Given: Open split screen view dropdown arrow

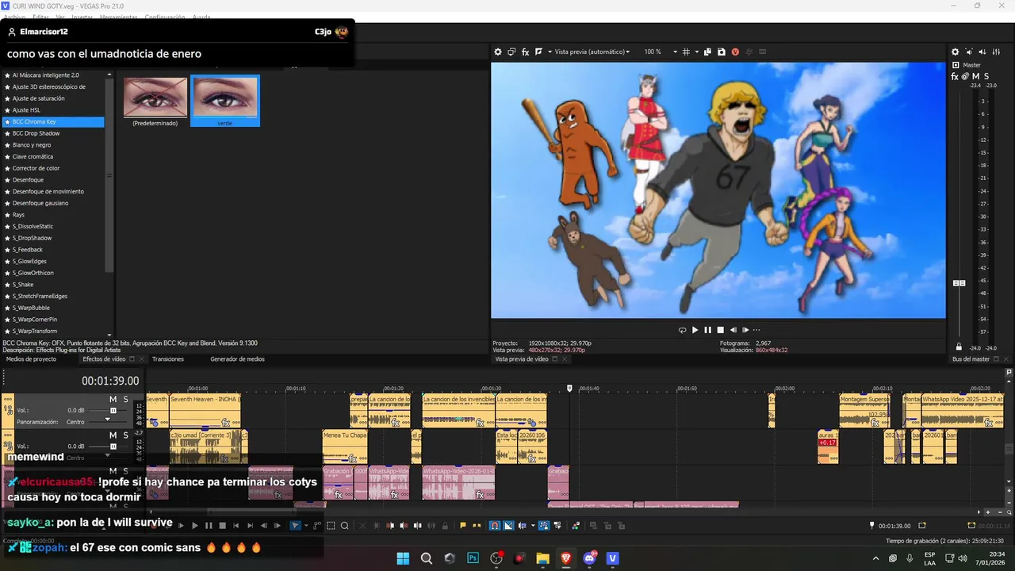Looking at the screenshot, I should tap(549, 52).
